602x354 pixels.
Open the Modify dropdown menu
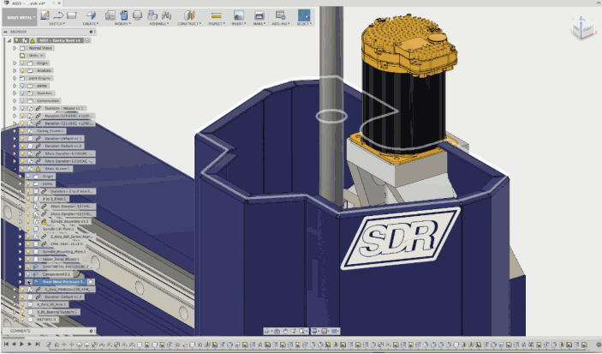point(121,24)
